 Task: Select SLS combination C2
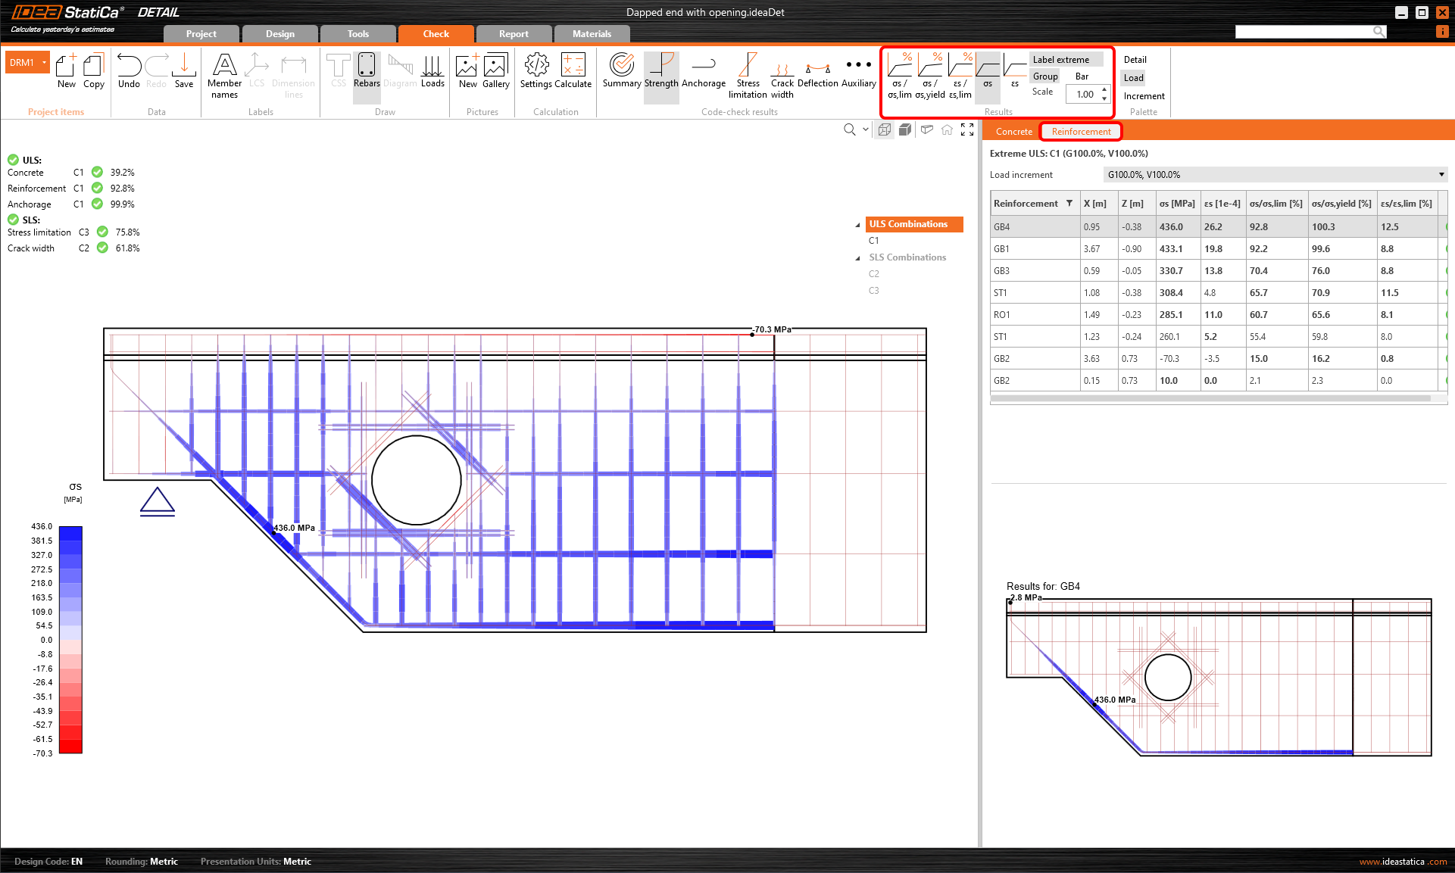point(873,274)
